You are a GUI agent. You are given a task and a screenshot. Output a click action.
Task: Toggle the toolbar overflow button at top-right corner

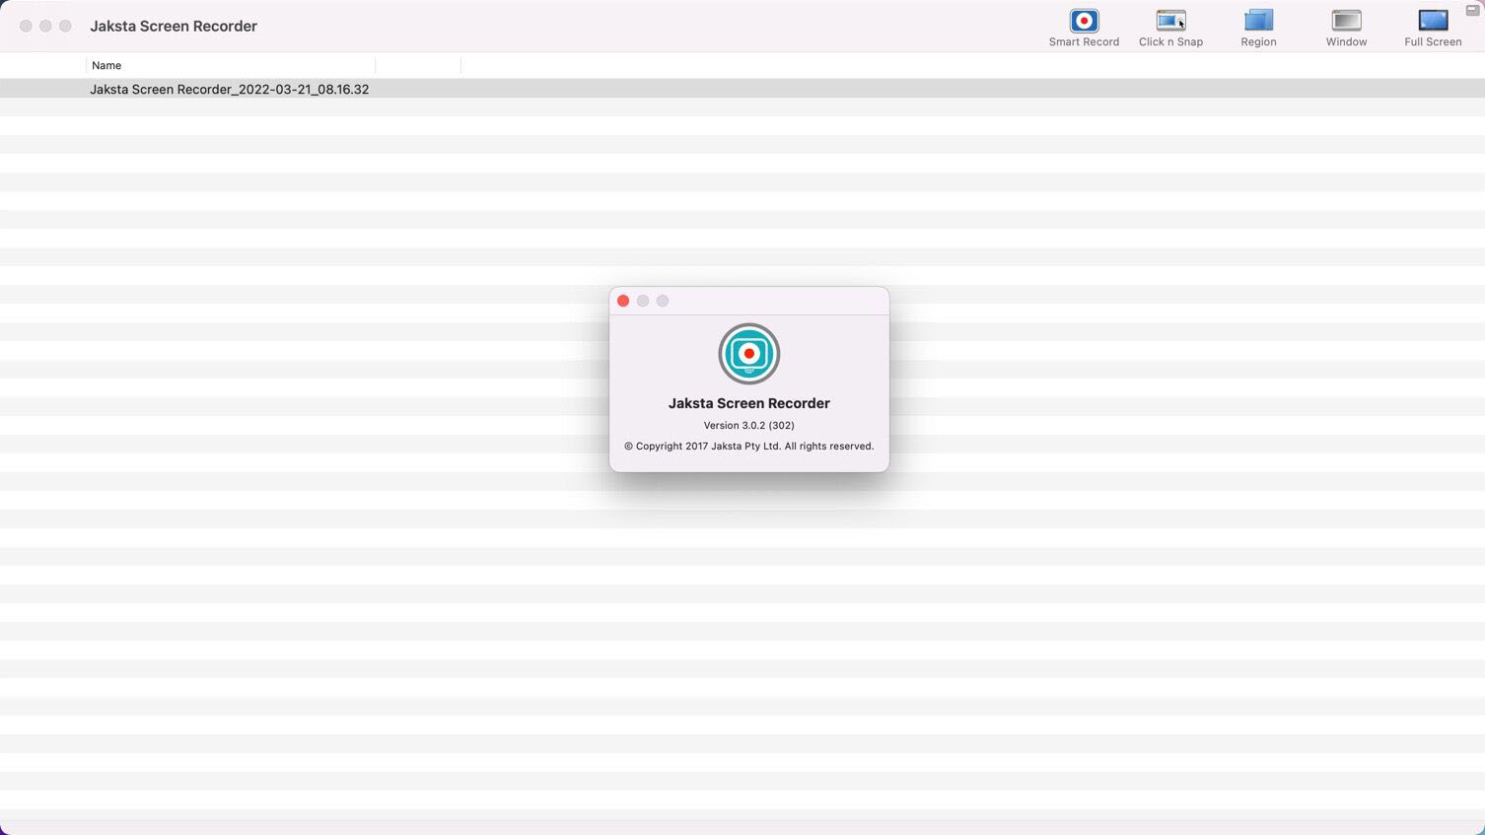[1472, 10]
